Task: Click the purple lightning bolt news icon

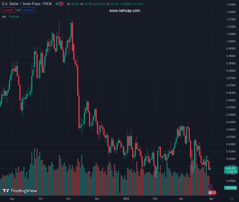Action: point(210,187)
